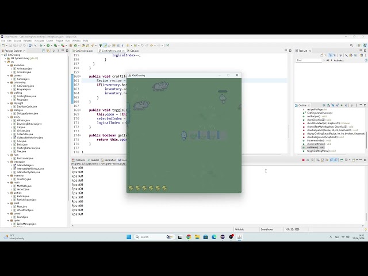Open the Refactor menu

click(28, 41)
